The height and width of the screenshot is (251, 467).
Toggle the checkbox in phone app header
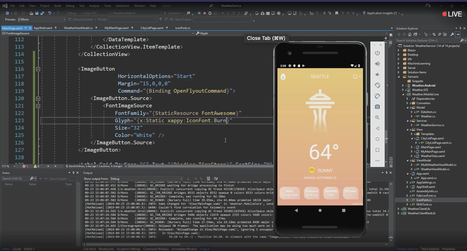point(355,77)
